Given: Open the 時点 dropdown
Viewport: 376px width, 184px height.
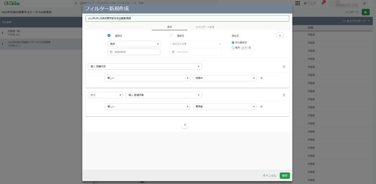Looking at the screenshot, I should (134, 44).
